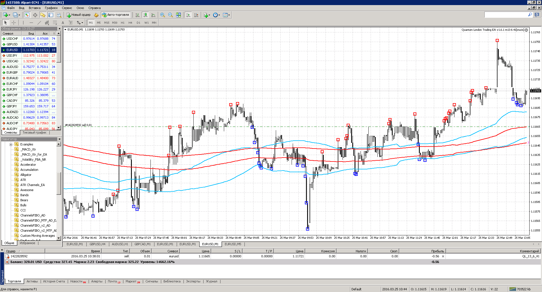Image resolution: width=542 pixels, height=292 pixels.
Task: Switch chart to candlesticks view
Action: tap(145, 15)
